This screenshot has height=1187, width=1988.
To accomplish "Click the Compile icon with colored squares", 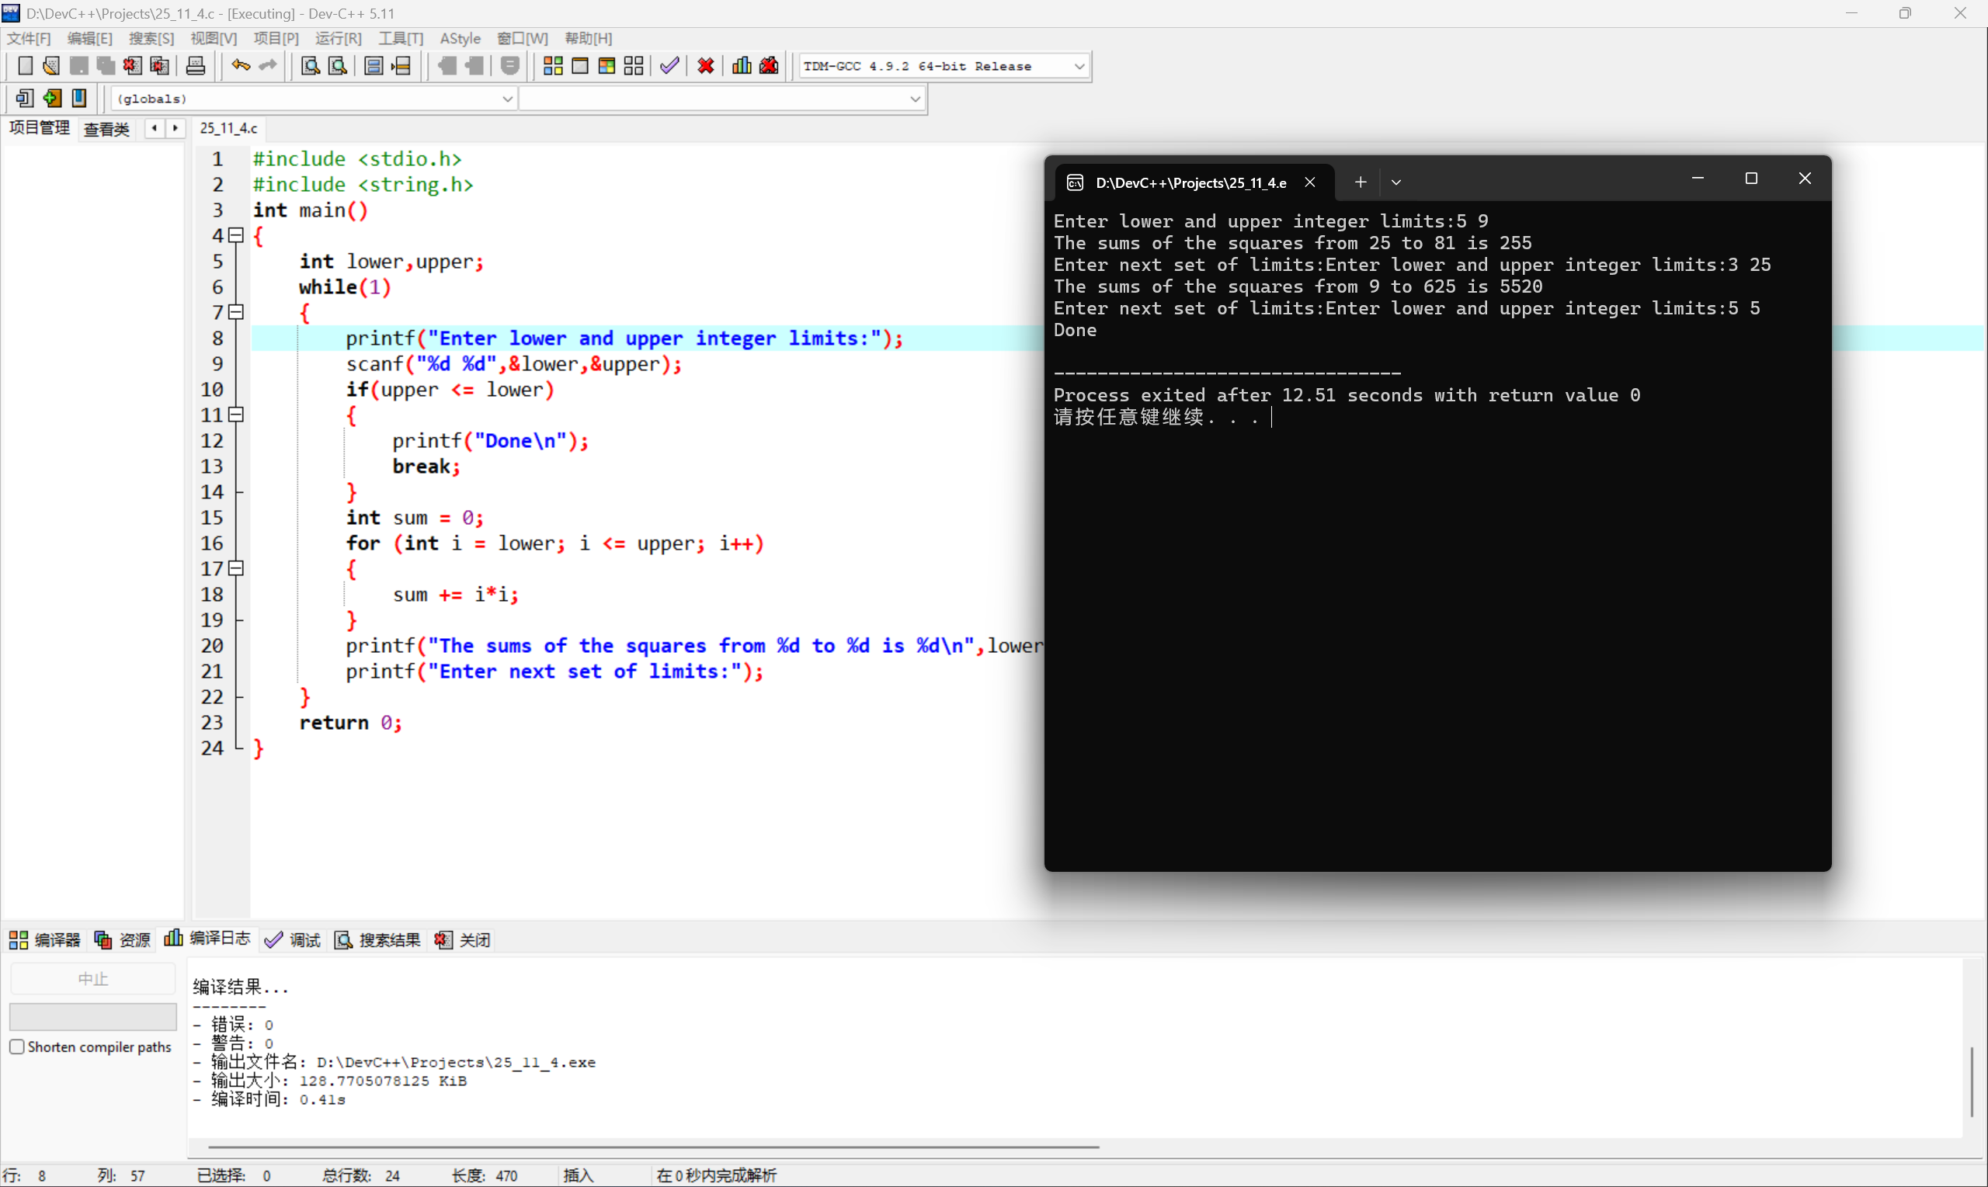I will point(553,67).
